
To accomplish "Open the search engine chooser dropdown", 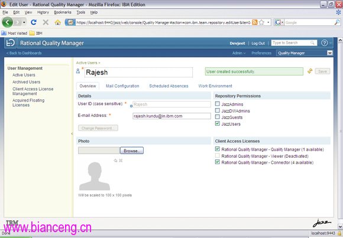I will (283, 22).
